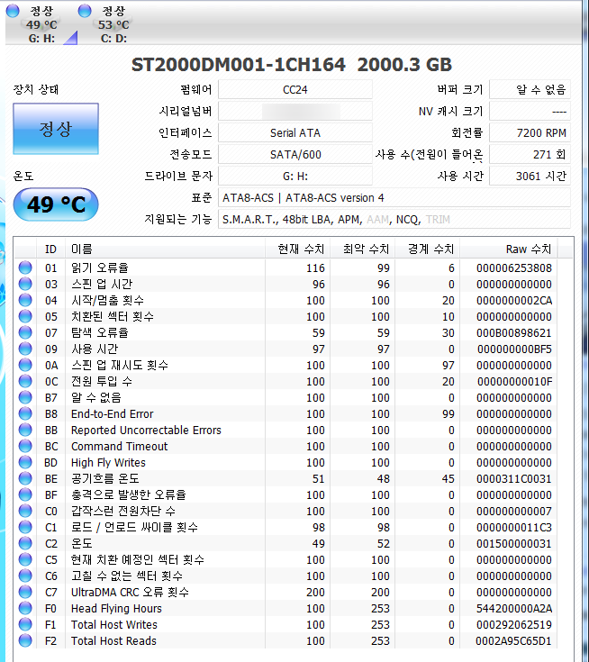The height and width of the screenshot is (662, 589).
Task: Click status orb for 현재 치환 예정인 섹터 횟수 row
Action: (x=25, y=559)
